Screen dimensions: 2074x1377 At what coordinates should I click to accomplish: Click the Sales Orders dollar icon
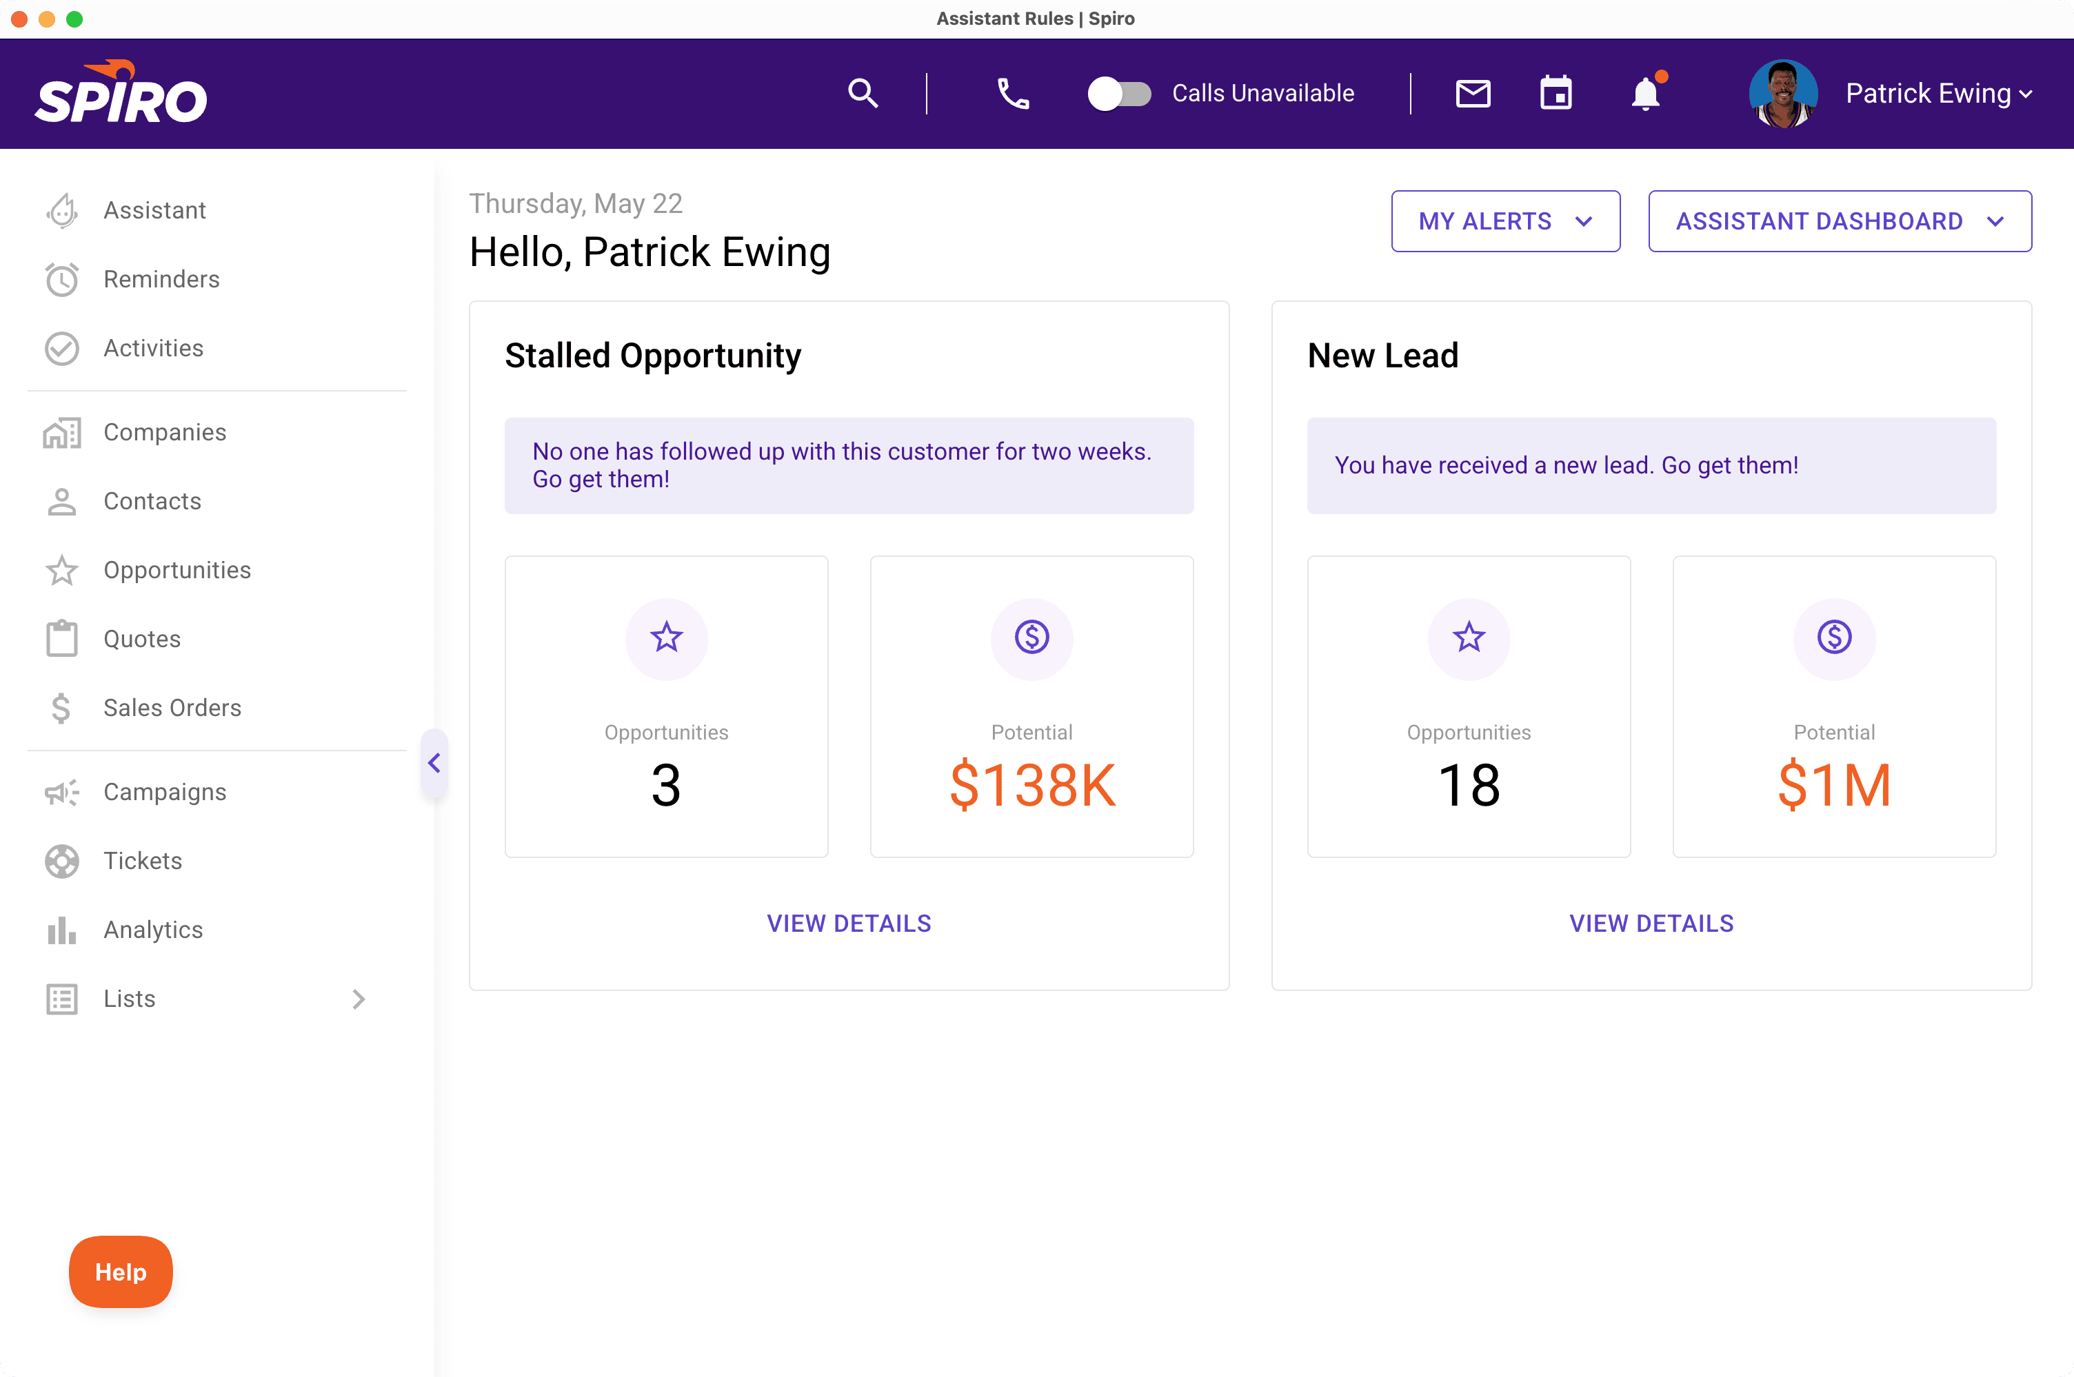(61, 708)
